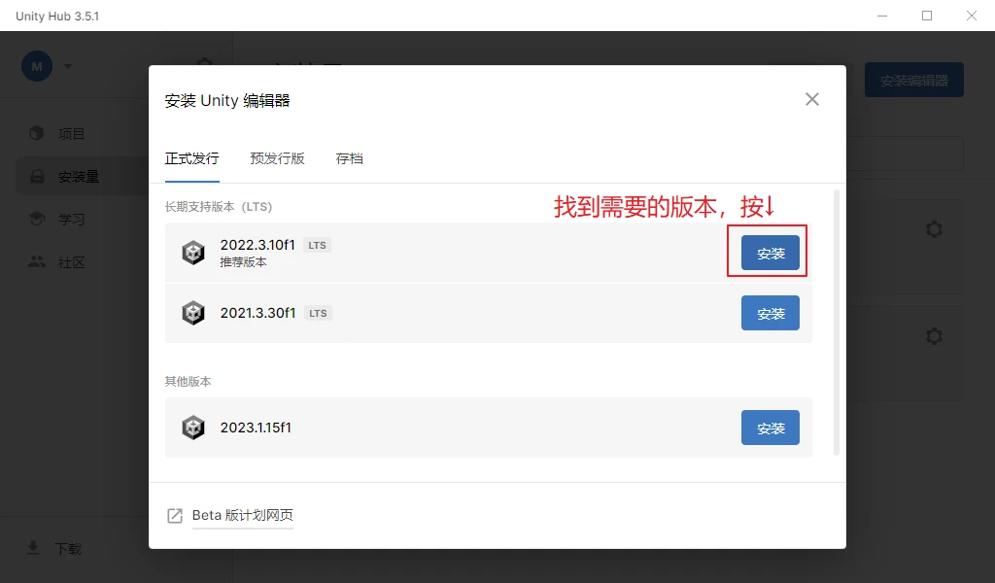Click the search field in Hub window
Image resolution: width=995 pixels, height=583 pixels.
[x=905, y=153]
